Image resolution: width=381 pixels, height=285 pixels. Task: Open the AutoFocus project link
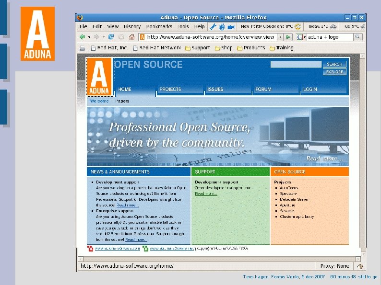(x=289, y=188)
